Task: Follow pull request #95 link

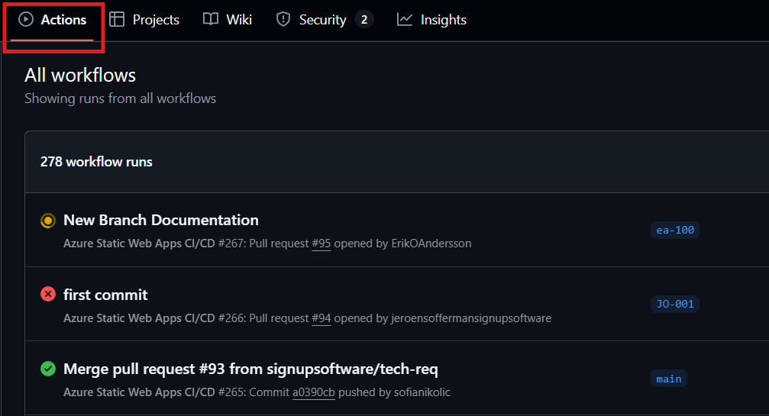Action: tap(321, 243)
